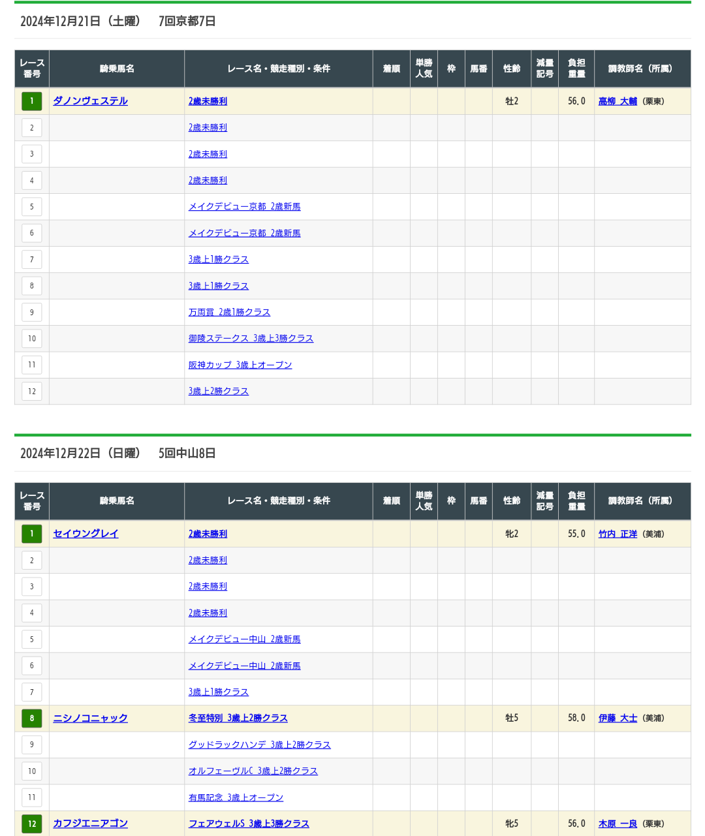Open 有馬記念 3歳上オープン link
Image resolution: width=705 pixels, height=836 pixels.
point(236,797)
